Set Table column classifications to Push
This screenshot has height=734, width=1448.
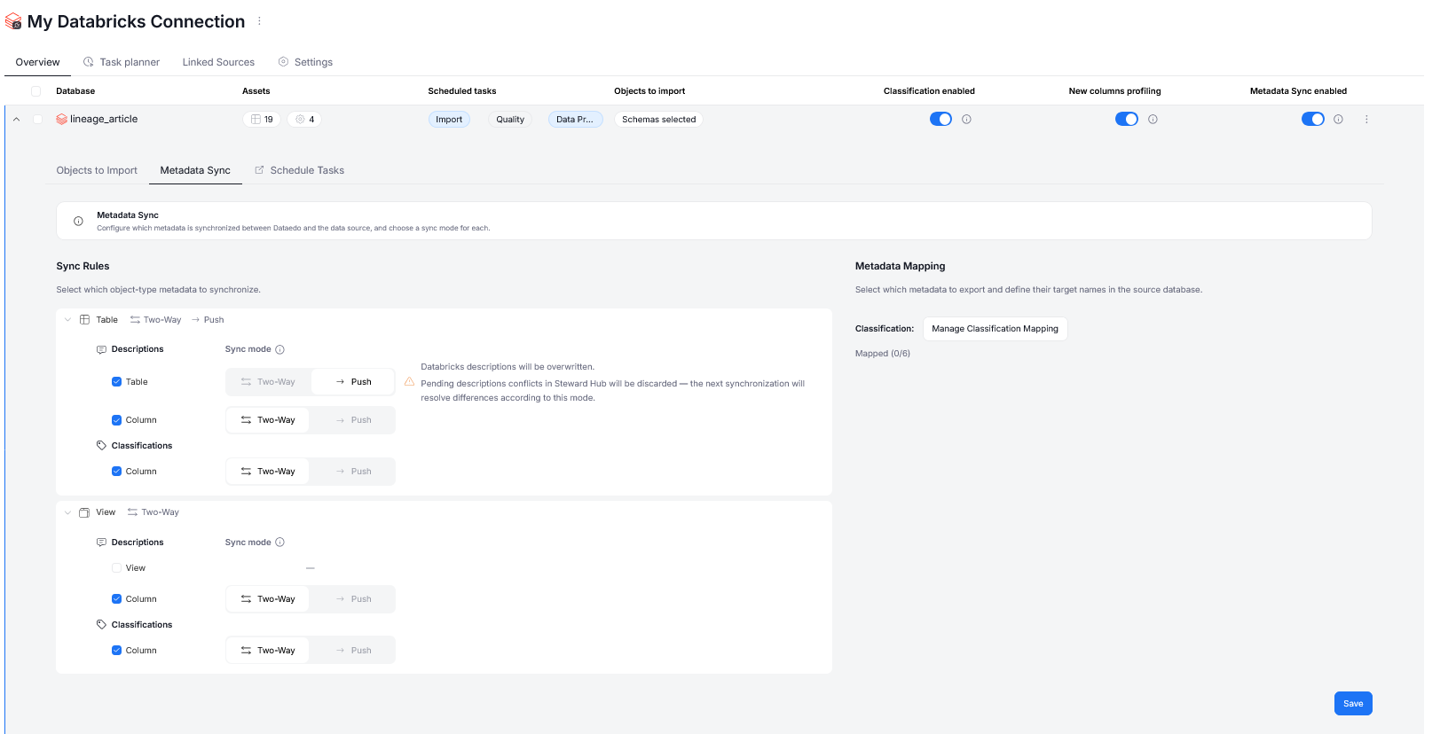point(353,472)
